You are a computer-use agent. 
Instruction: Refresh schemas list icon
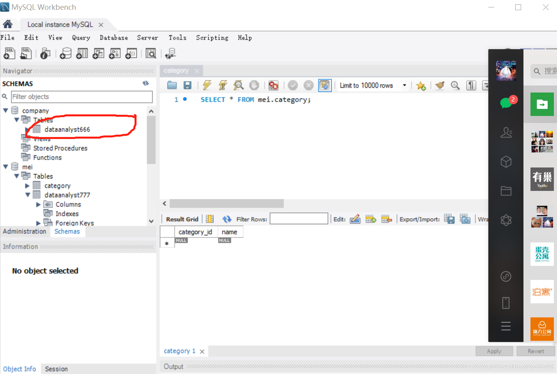pyautogui.click(x=146, y=83)
